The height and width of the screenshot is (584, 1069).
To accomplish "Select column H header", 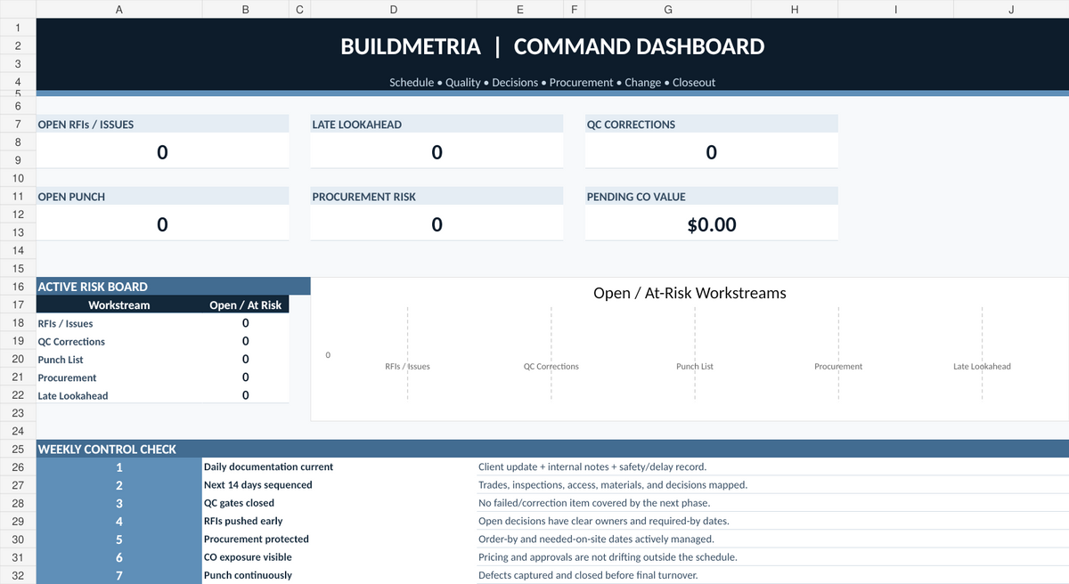I will point(795,9).
